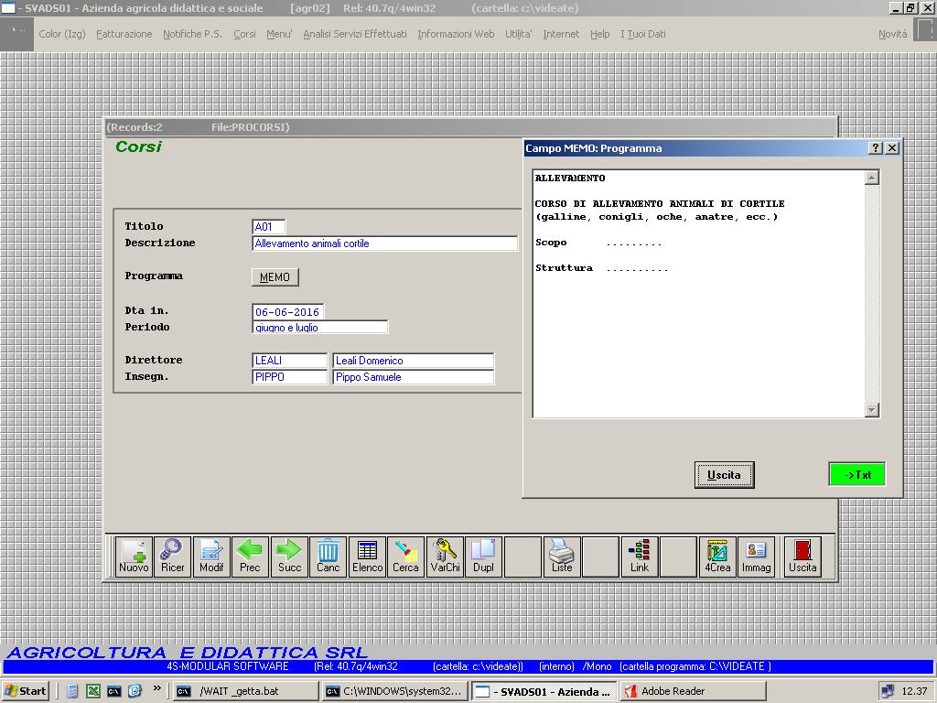
Task: Expand the quick launch overflow chevron
Action: pos(156,688)
